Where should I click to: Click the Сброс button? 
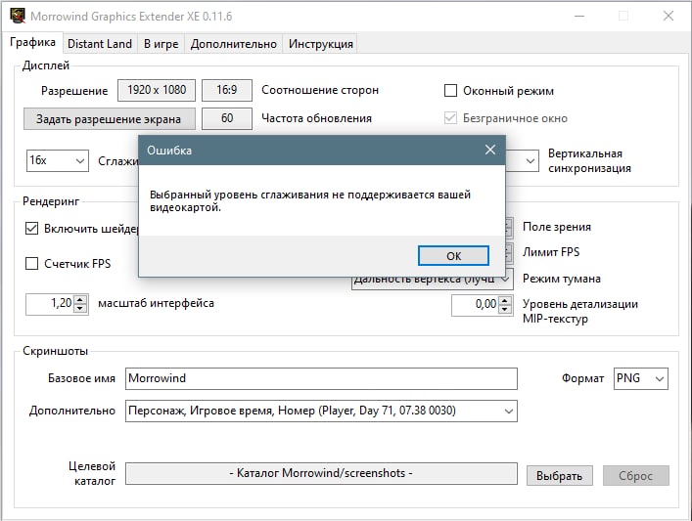click(x=636, y=476)
